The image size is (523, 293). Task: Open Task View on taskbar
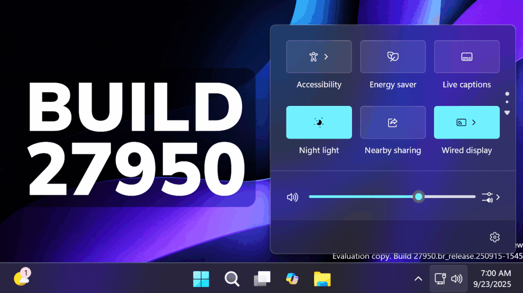click(x=262, y=279)
